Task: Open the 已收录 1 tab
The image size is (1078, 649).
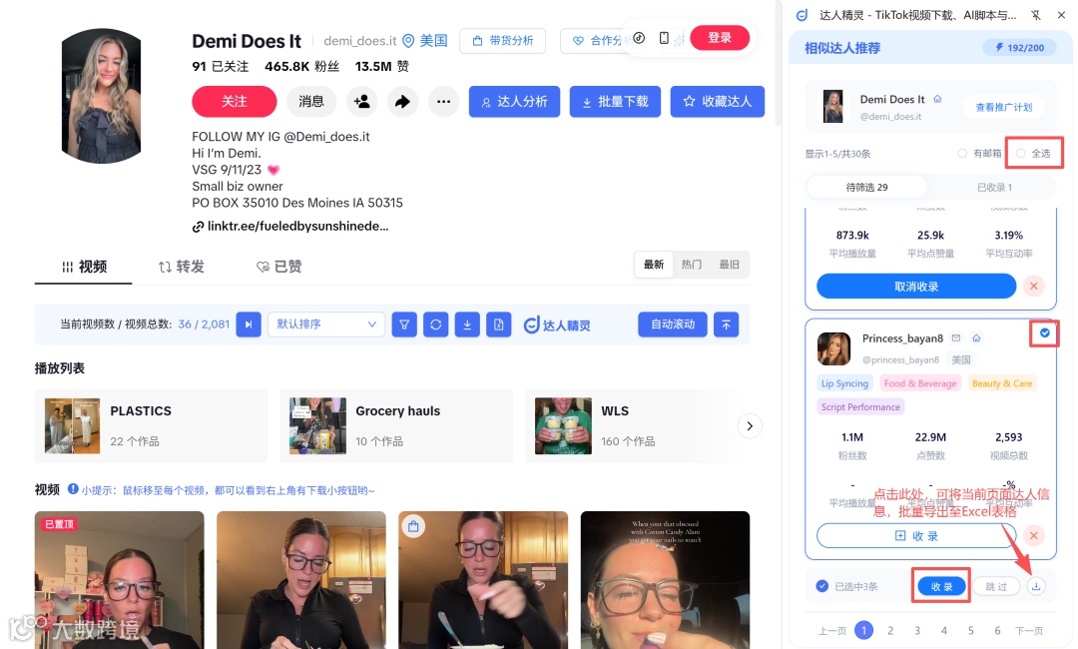Action: click(x=994, y=187)
